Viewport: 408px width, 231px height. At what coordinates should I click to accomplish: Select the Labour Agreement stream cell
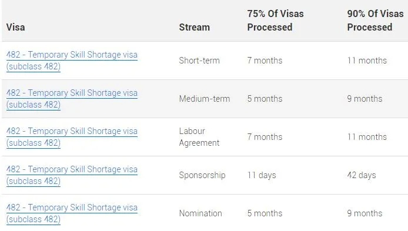click(199, 137)
